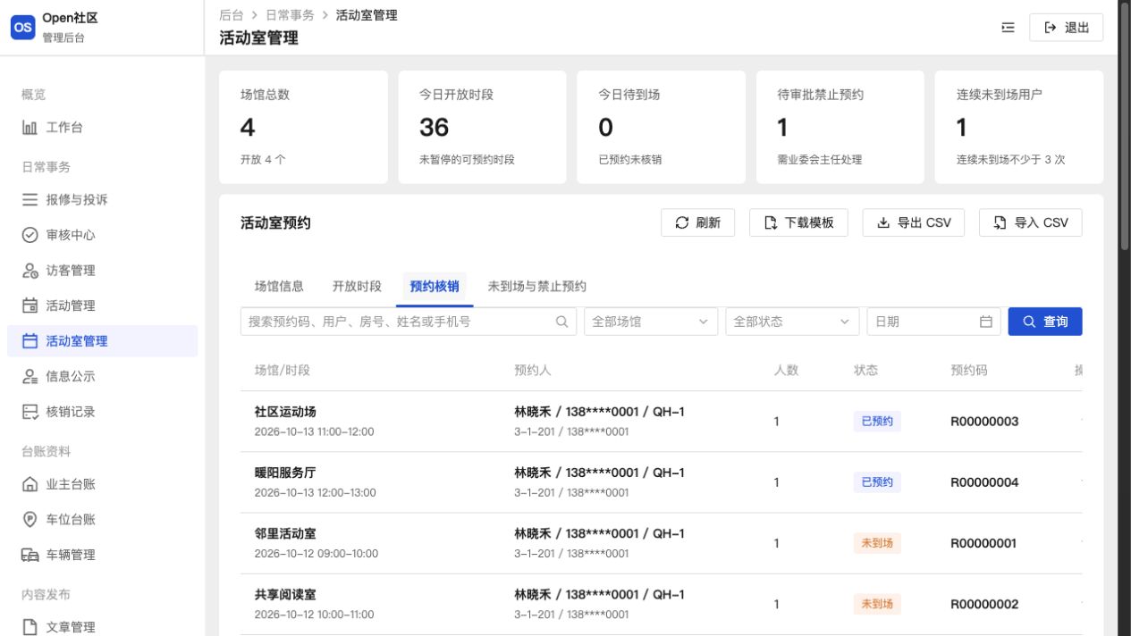Click 共享阅读室 venue name

(285, 594)
